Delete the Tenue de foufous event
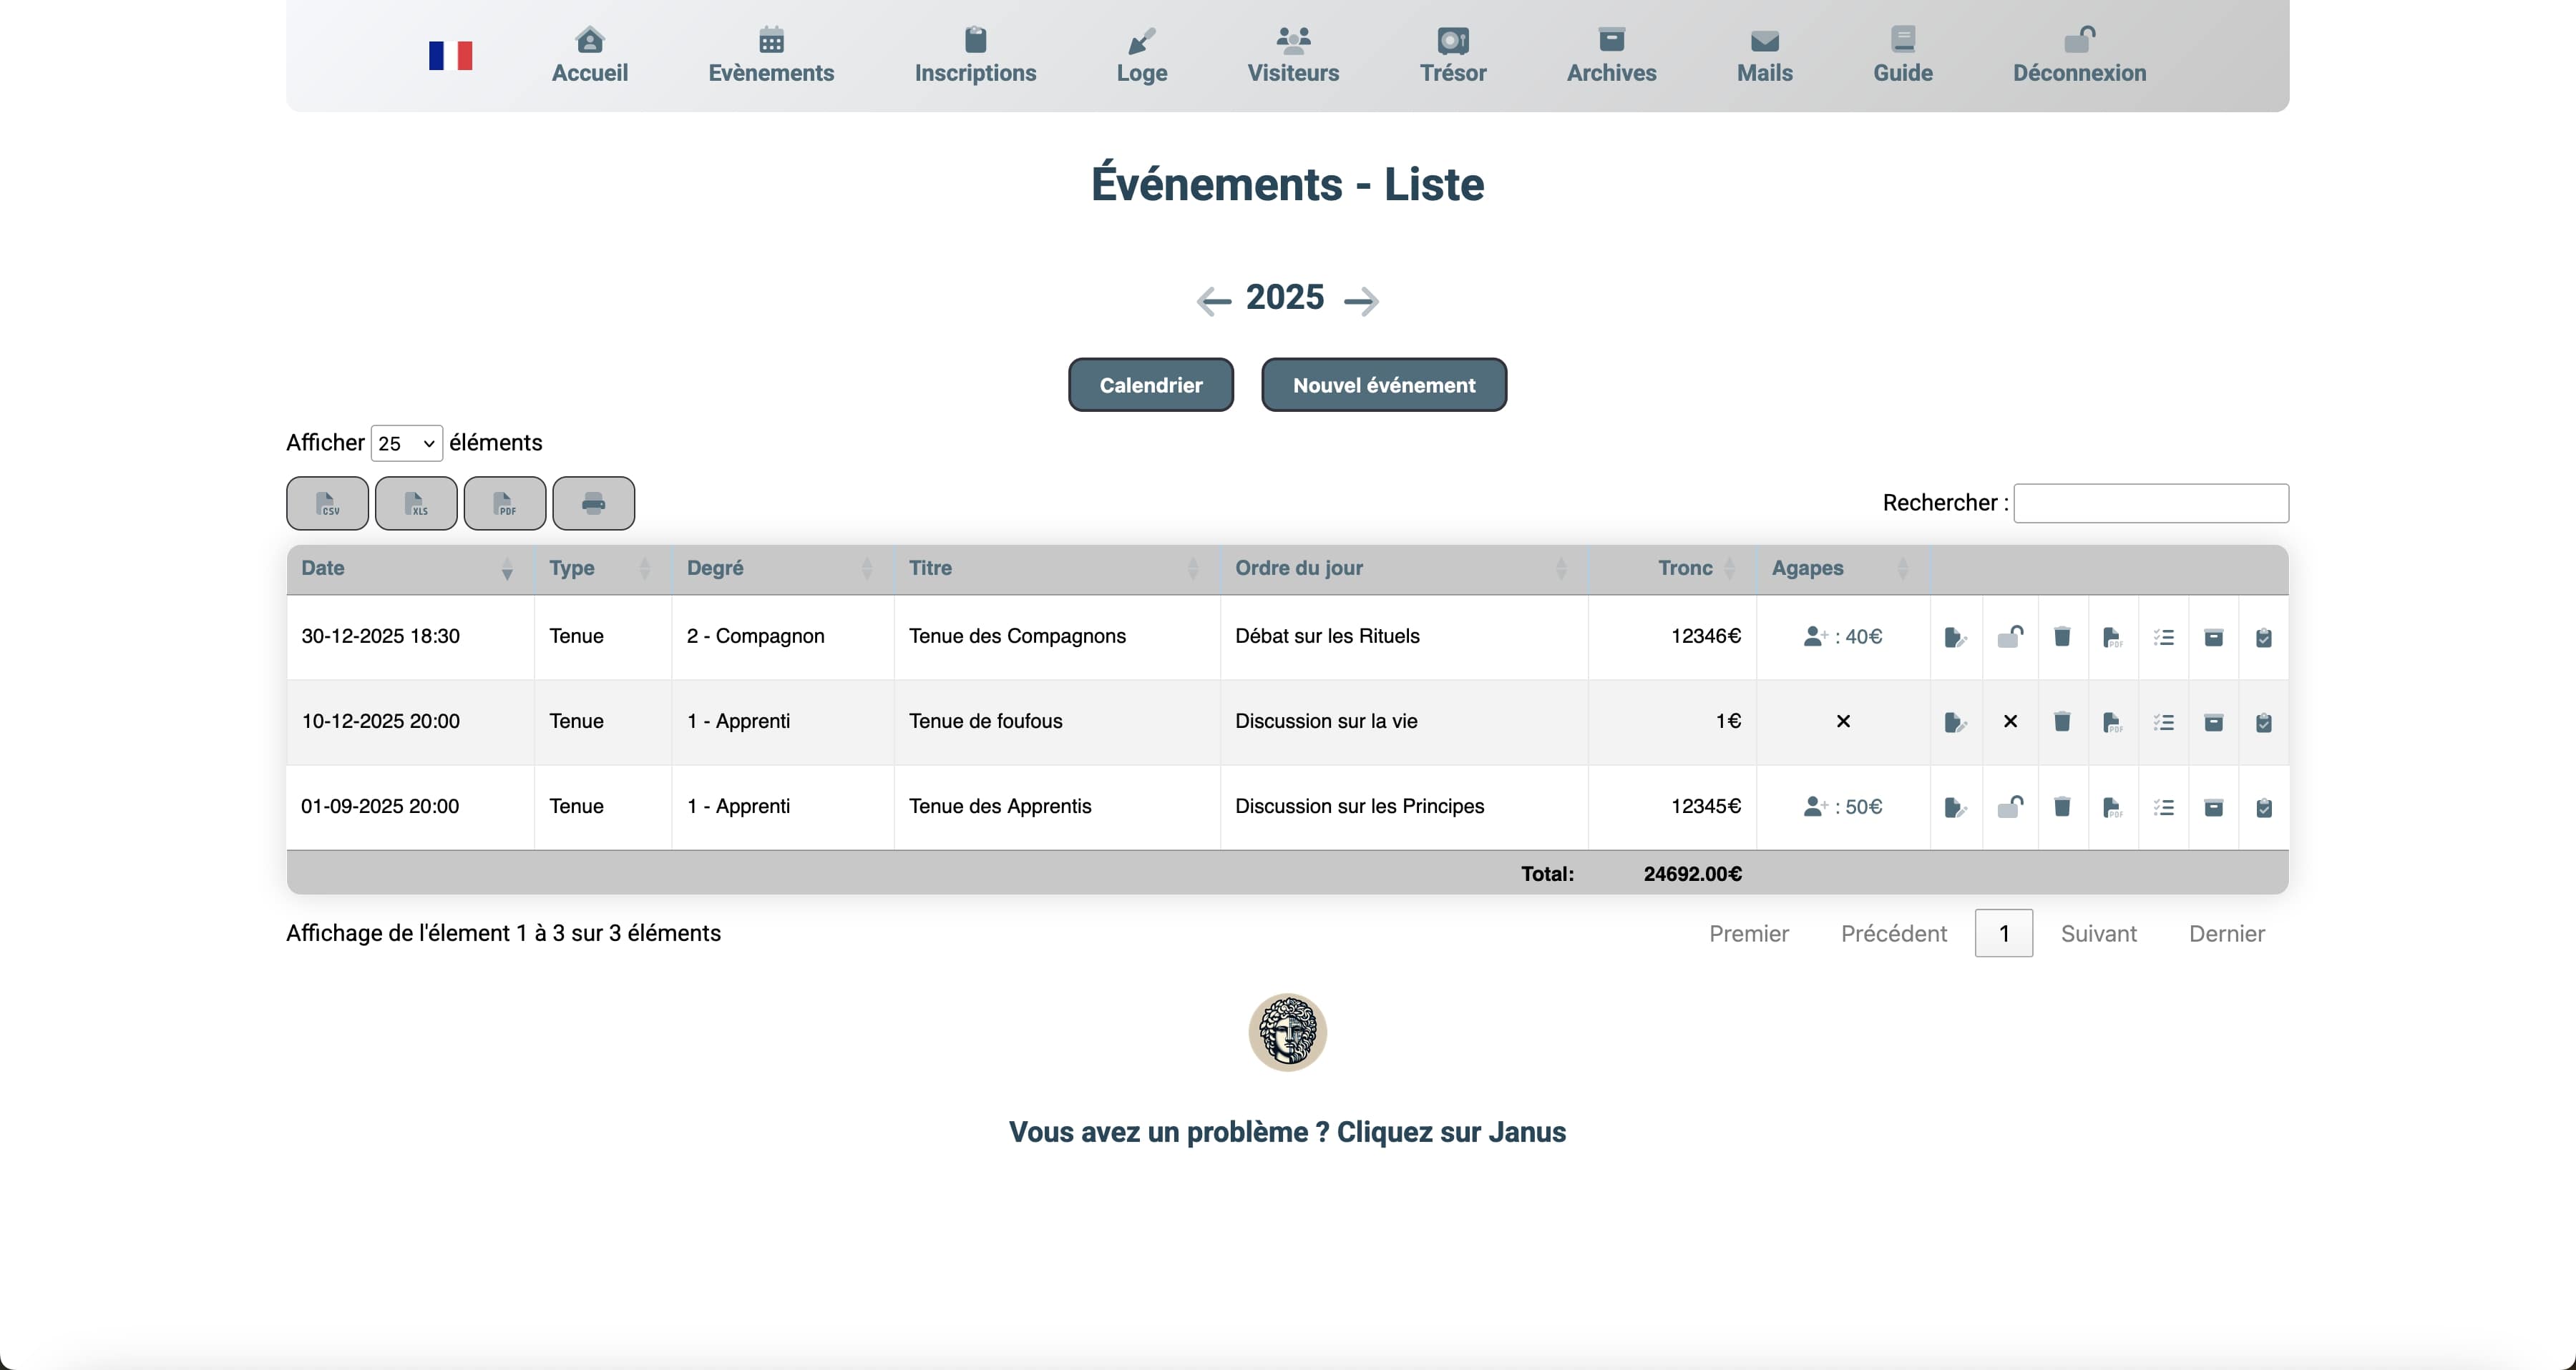The image size is (2576, 1370). [x=2062, y=721]
